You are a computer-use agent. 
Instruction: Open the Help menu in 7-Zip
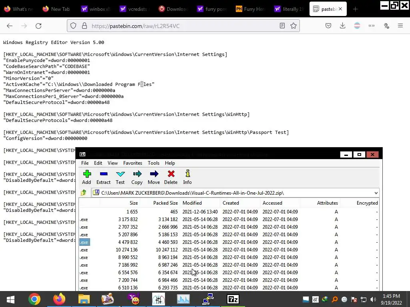(170, 163)
